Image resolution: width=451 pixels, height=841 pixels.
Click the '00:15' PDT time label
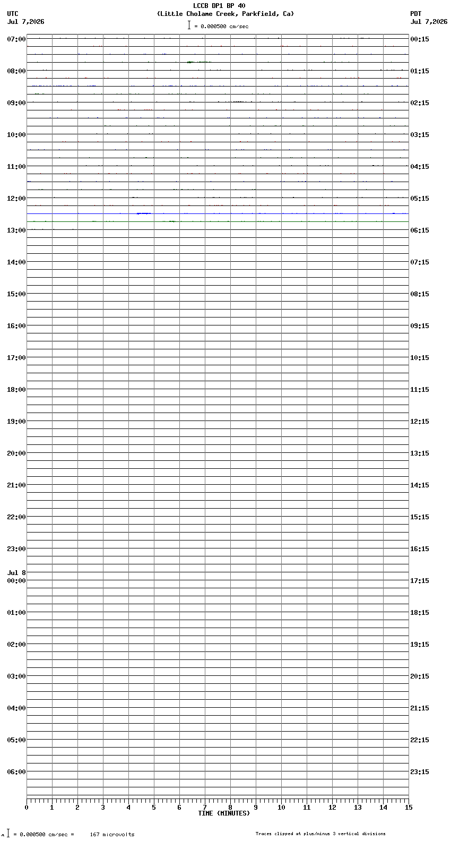click(420, 39)
